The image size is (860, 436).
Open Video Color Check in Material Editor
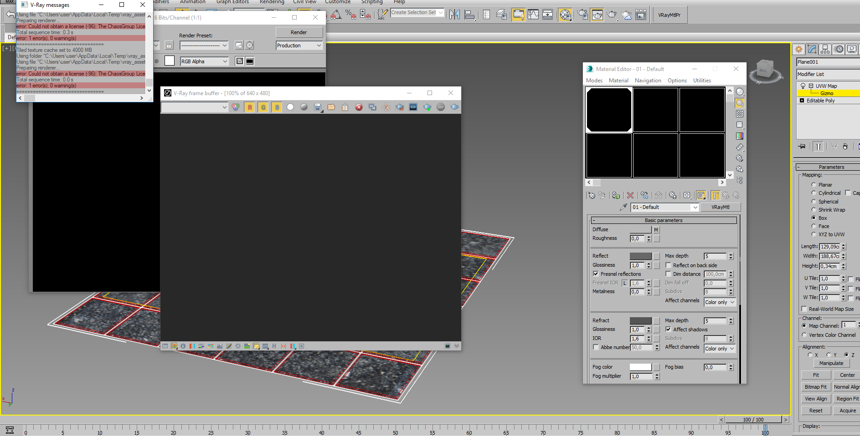coord(740,136)
